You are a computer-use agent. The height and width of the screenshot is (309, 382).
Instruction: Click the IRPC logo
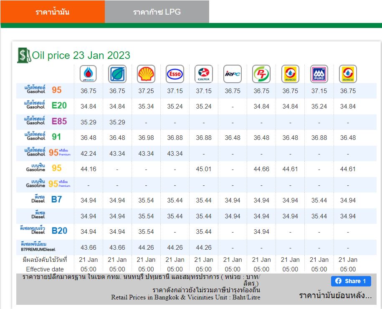point(233,74)
